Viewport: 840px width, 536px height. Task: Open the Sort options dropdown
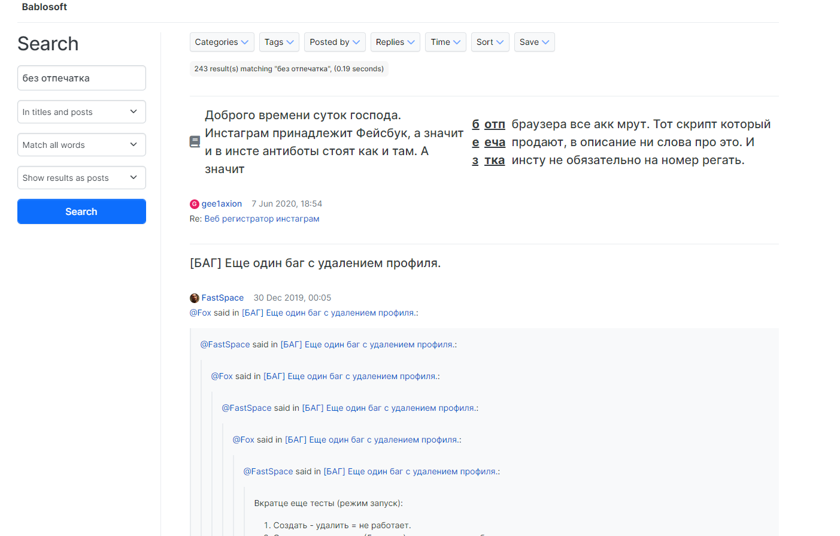(x=490, y=42)
